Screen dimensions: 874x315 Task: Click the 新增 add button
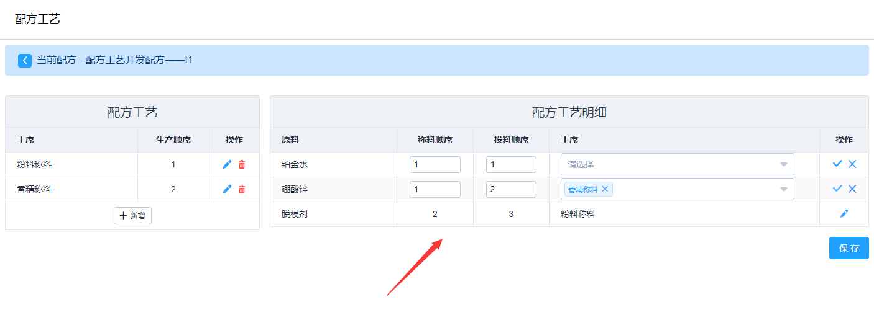pos(132,215)
